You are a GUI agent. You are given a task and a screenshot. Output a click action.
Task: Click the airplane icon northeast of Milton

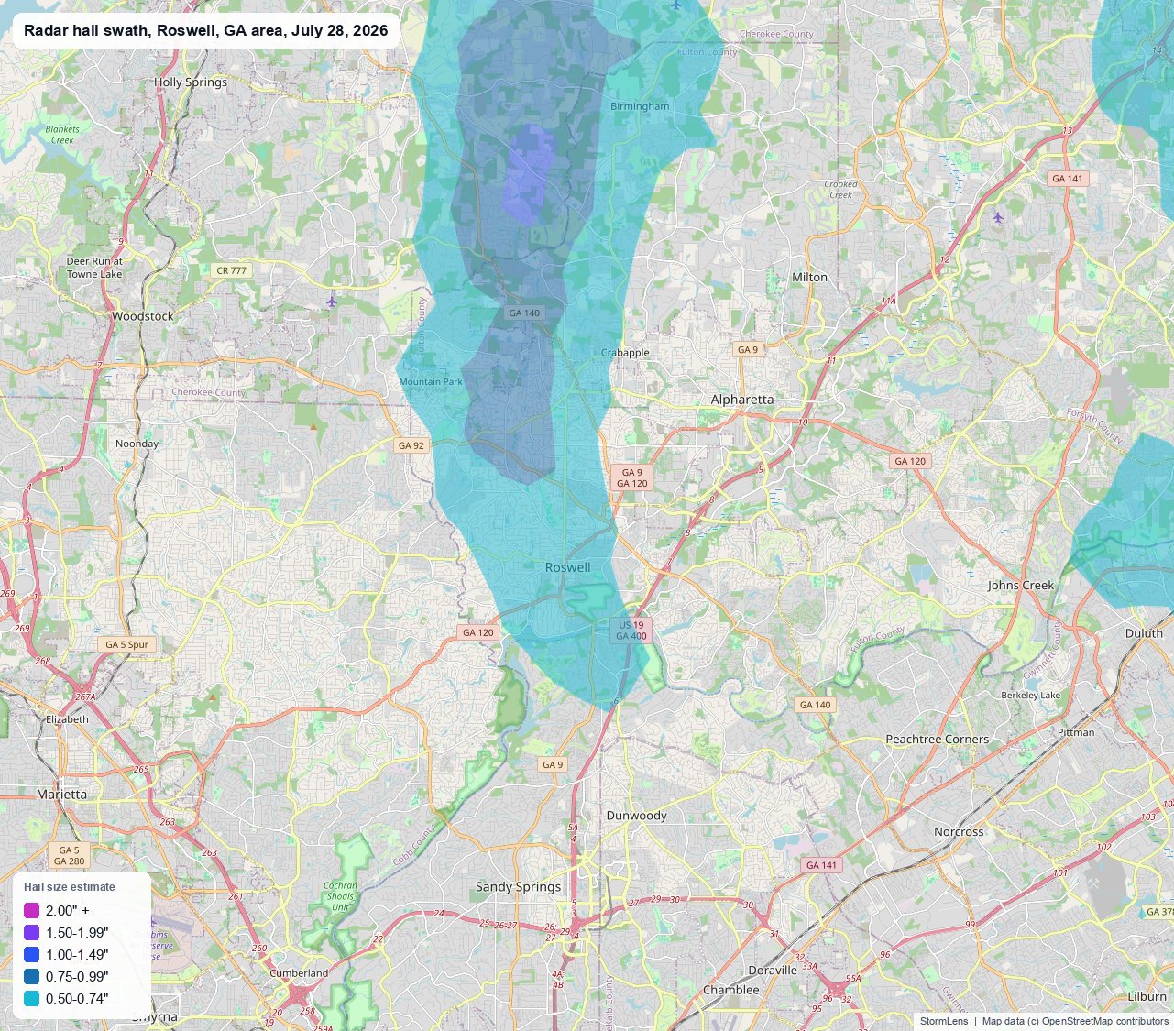997,217
